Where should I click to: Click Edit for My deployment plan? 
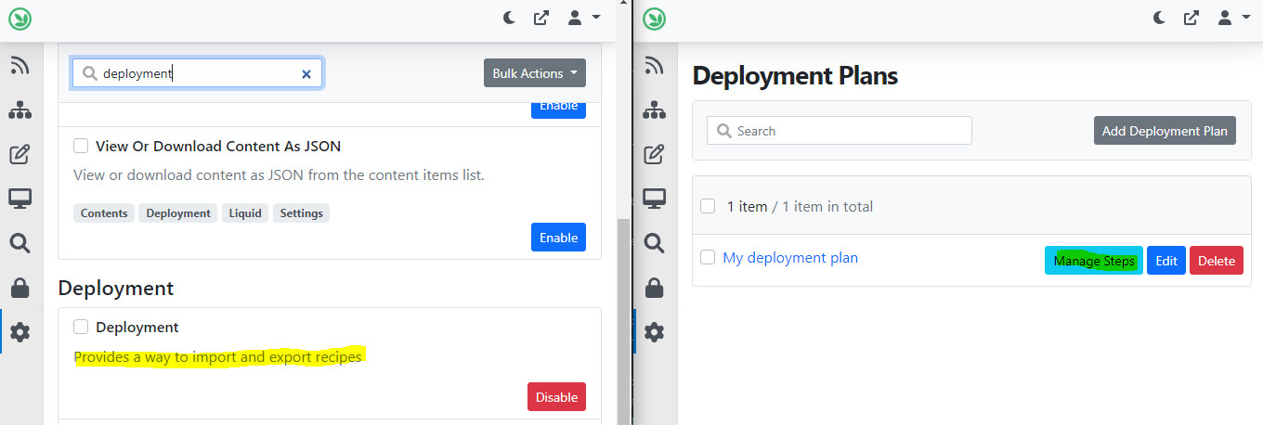click(1166, 261)
